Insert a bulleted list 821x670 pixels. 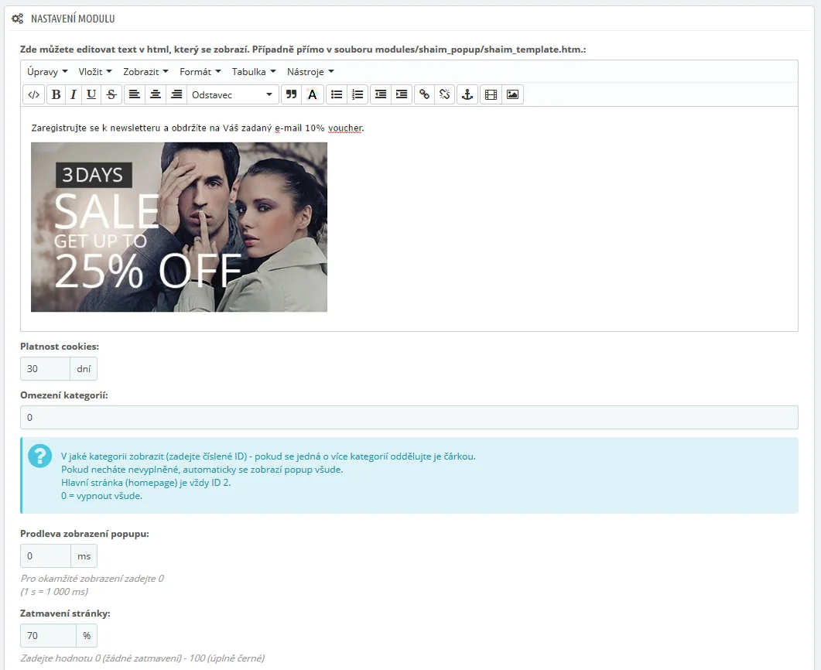coord(337,94)
